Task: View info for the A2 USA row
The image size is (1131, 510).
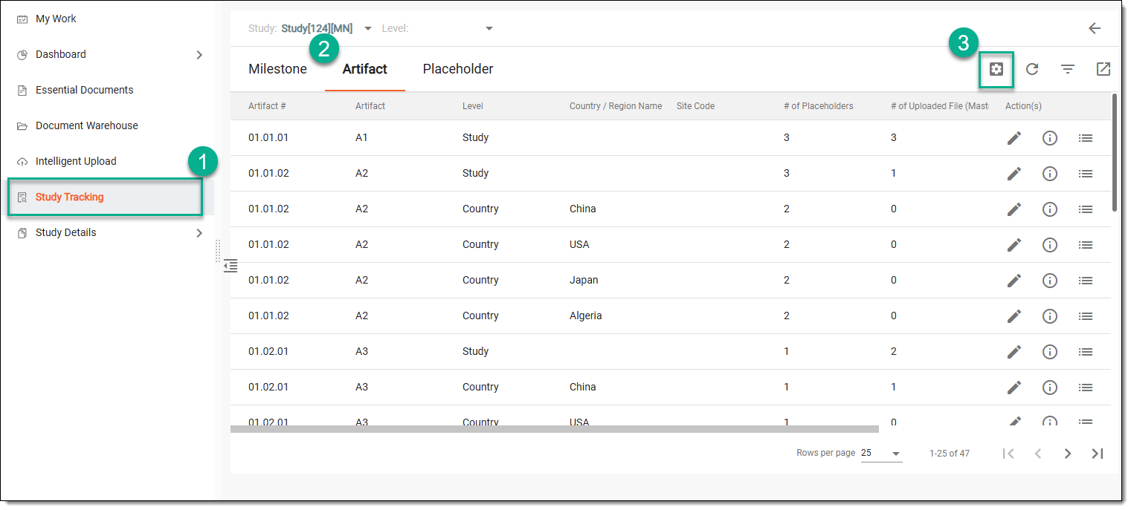Action: 1050,245
